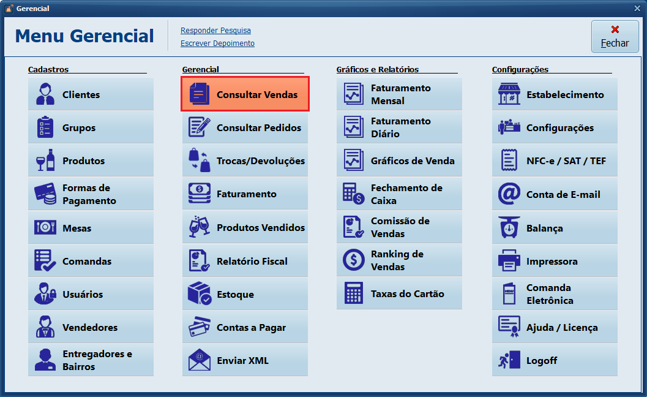The image size is (647, 397).
Task: Open the Enviar XML envelope icon
Action: tap(200, 360)
